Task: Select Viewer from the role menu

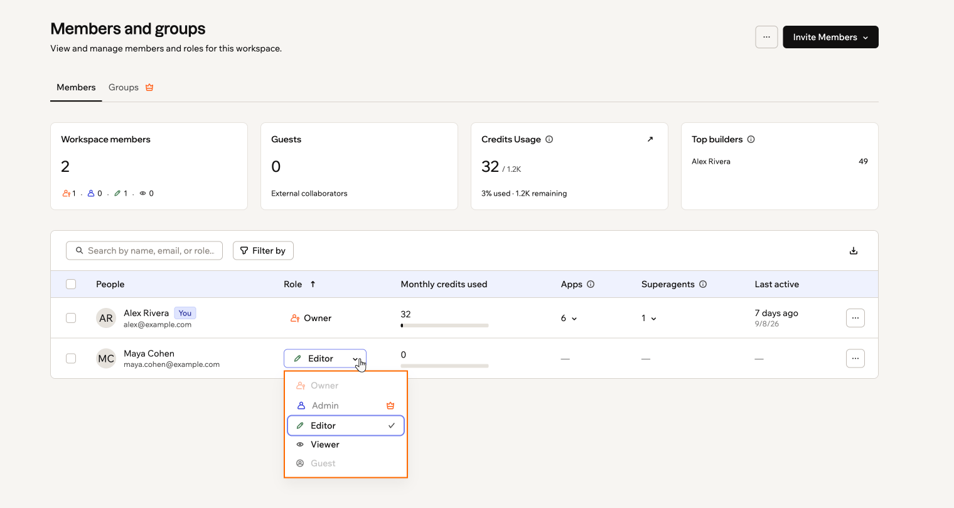Action: pos(346,445)
